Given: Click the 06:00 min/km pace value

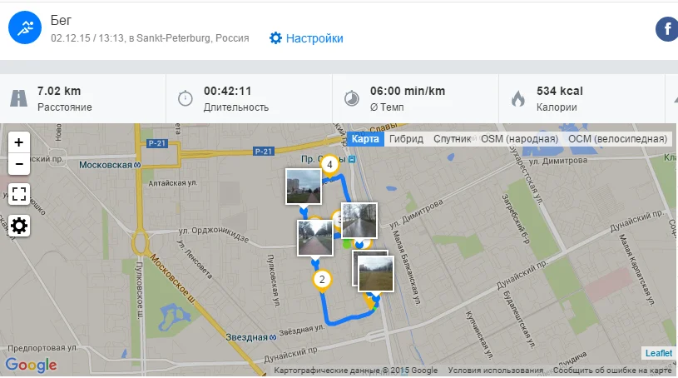Looking at the screenshot, I should point(408,91).
